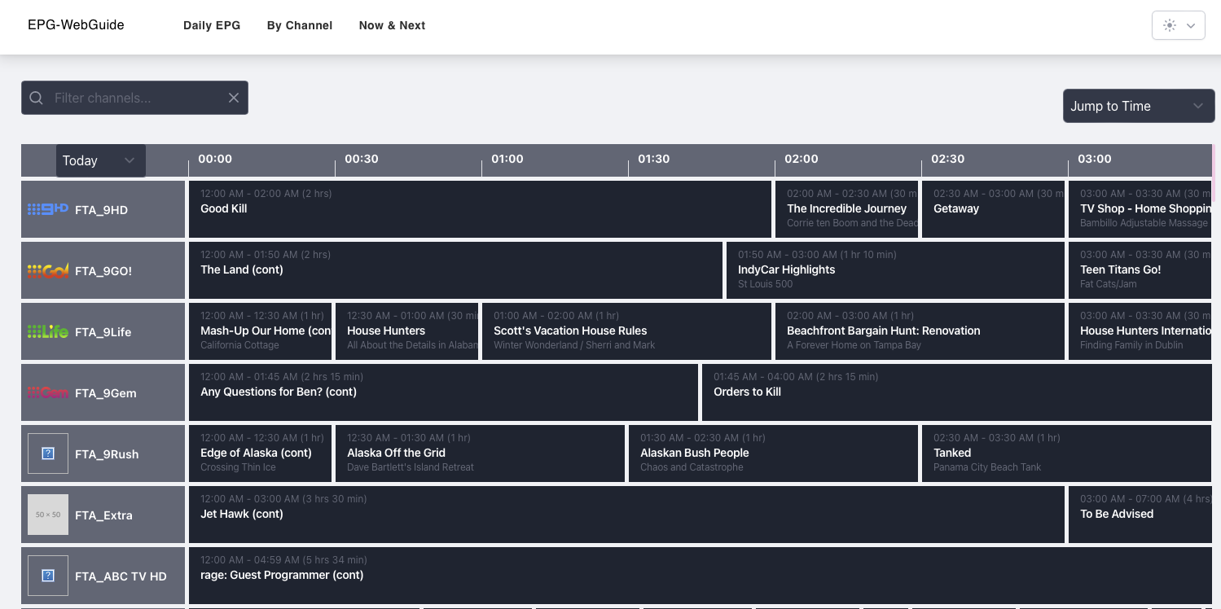Click the 9Life channel logo
Viewport: 1221px width, 609px height.
[x=48, y=331]
